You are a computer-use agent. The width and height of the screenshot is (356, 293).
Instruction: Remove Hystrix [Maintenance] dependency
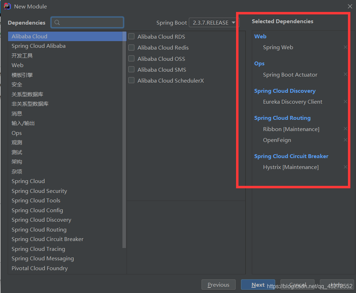[345, 167]
